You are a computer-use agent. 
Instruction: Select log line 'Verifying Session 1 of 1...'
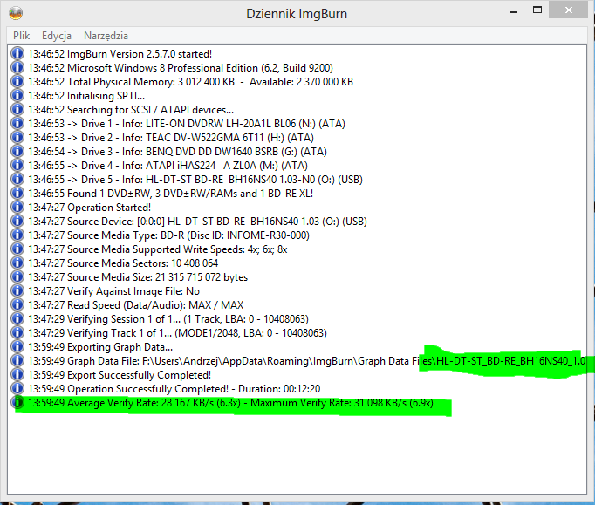tap(168, 319)
